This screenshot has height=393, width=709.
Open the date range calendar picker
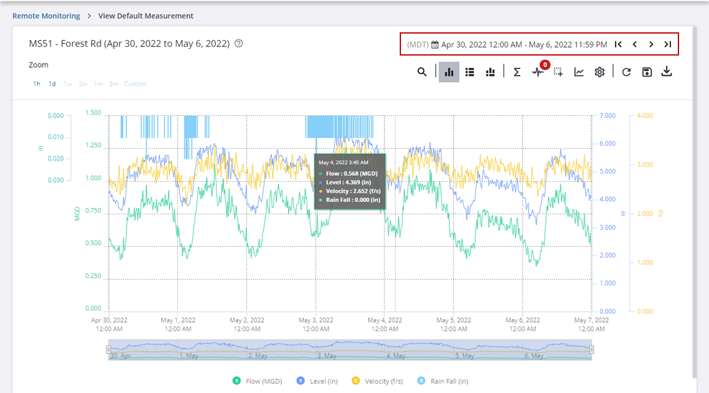(x=435, y=45)
